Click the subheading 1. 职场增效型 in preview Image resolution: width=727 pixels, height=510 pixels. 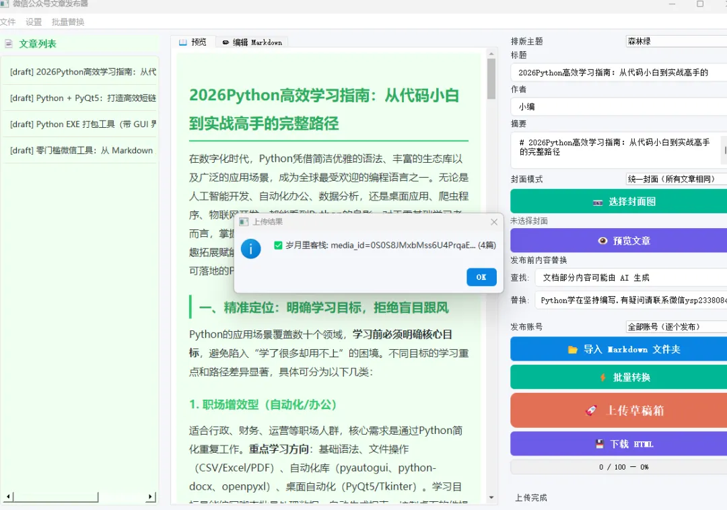[263, 404]
